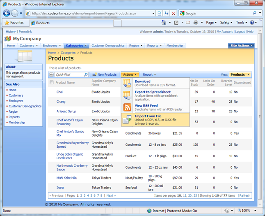Click the Import From File icon
Image resolution: width=265 pixels, height=216 pixels.
(127, 120)
